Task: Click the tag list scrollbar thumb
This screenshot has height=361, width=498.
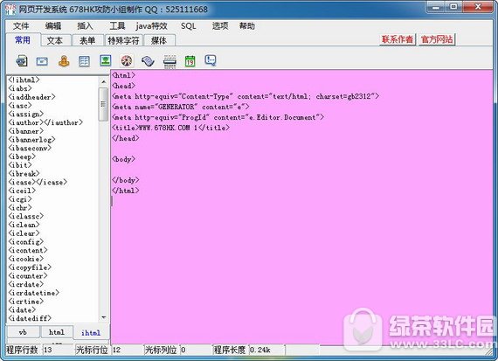Action: (104, 104)
